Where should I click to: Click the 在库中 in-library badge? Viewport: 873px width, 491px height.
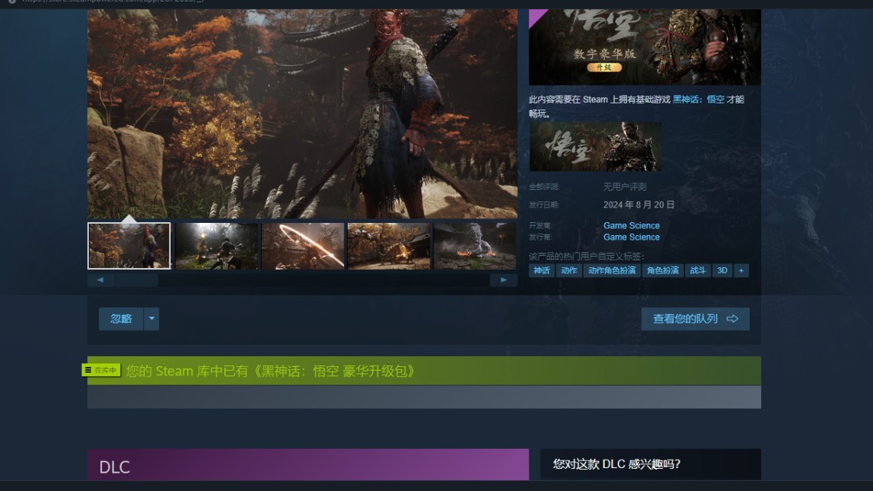point(102,371)
